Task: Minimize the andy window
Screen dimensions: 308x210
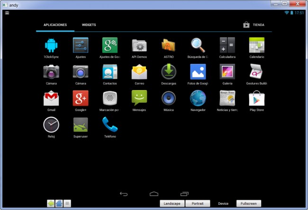Action: point(276,3)
